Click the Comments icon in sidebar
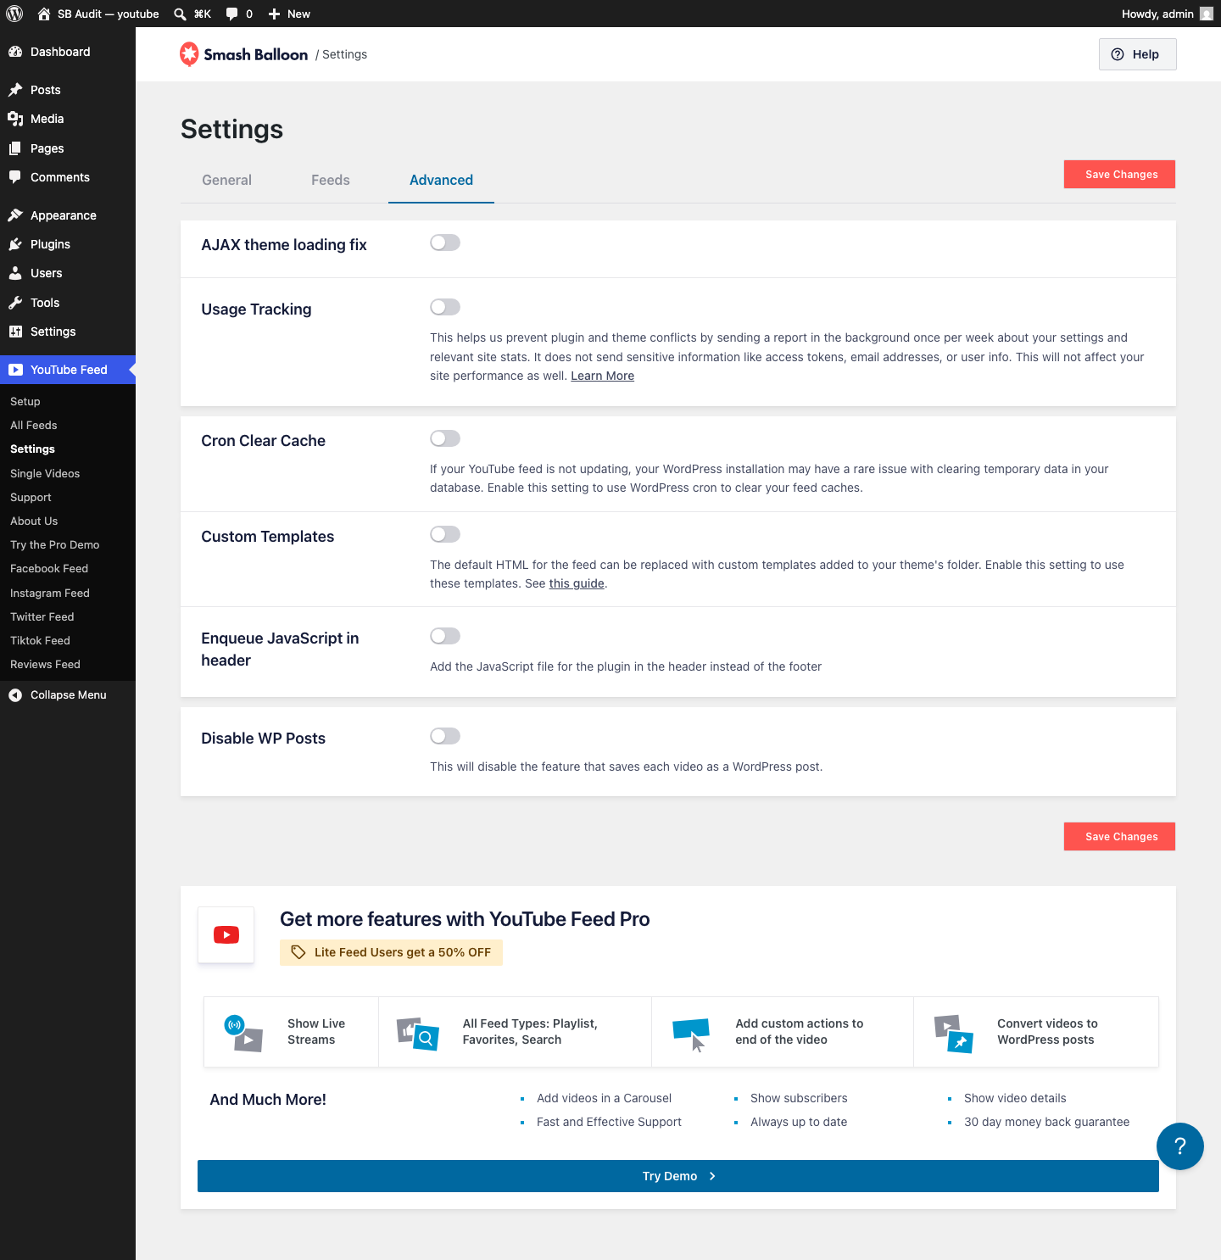This screenshot has width=1221, height=1260. click(x=15, y=177)
